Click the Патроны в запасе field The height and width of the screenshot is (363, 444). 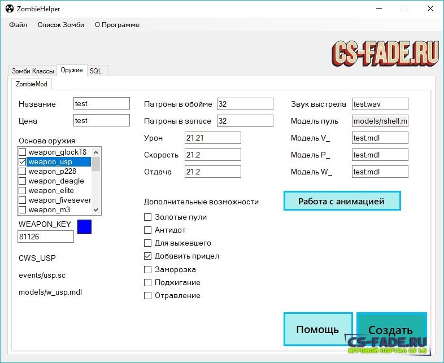245,121
